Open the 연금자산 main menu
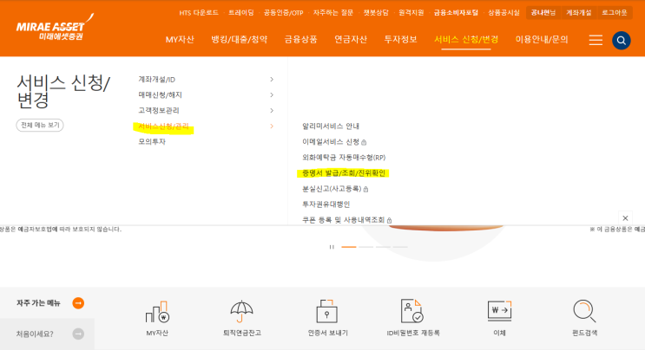Viewport: 645px width, 350px height. [351, 40]
